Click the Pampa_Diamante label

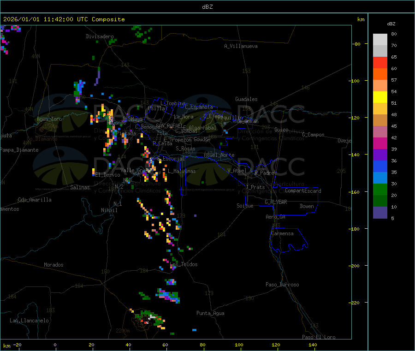(x=19, y=150)
